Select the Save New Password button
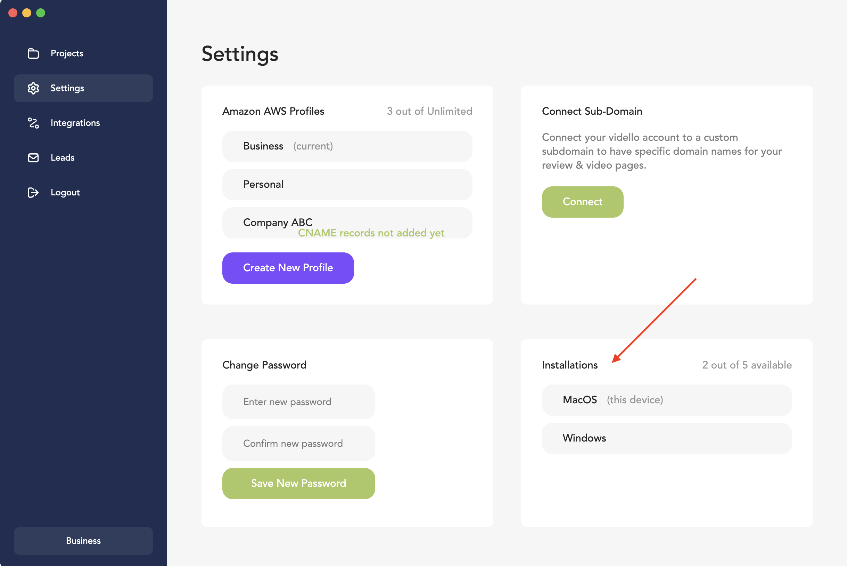847x566 pixels. pos(299,483)
